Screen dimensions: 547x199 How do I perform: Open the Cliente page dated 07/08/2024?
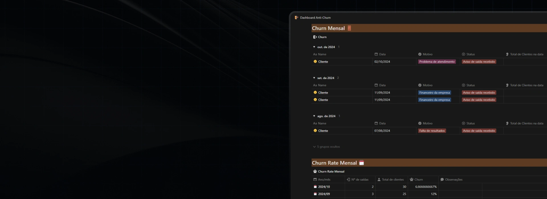[x=323, y=131]
